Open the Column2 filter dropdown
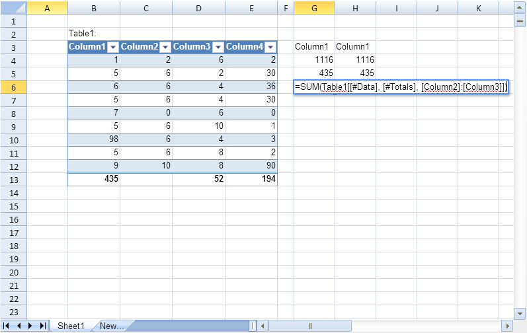The height and width of the screenshot is (333, 527). click(x=165, y=48)
